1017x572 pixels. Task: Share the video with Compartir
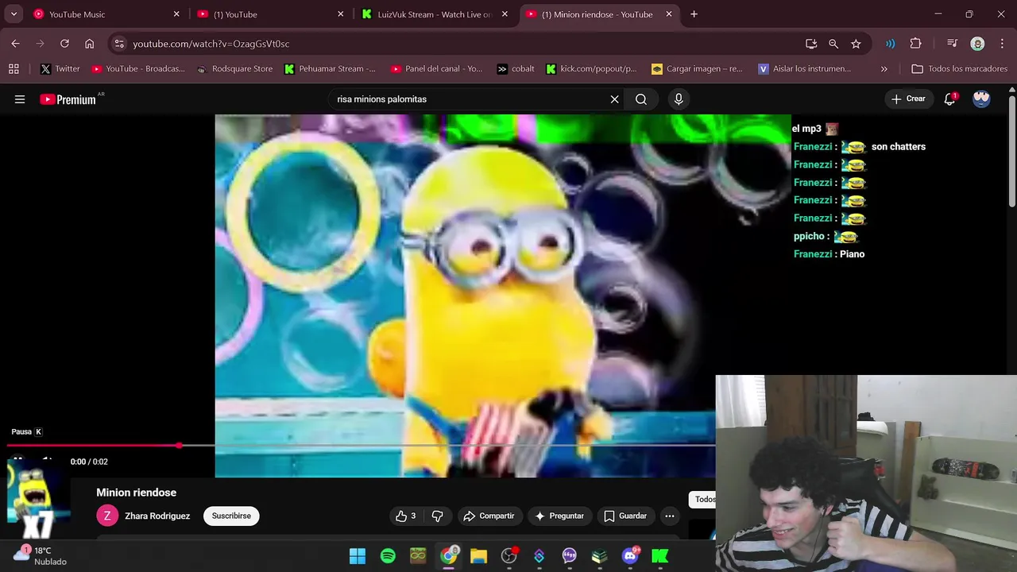click(x=489, y=516)
